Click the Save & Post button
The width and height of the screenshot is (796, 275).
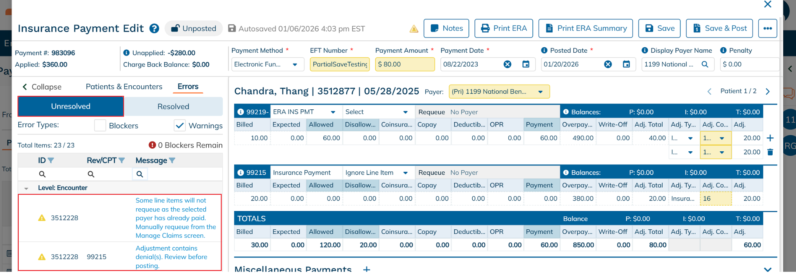[x=719, y=28]
